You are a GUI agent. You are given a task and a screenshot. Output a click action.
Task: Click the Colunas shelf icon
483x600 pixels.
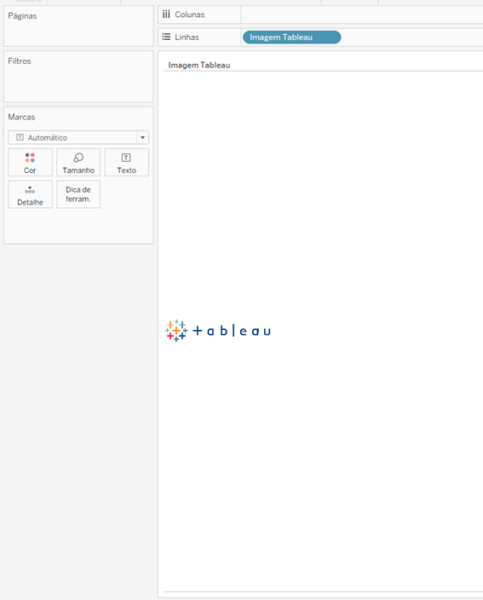tap(166, 14)
